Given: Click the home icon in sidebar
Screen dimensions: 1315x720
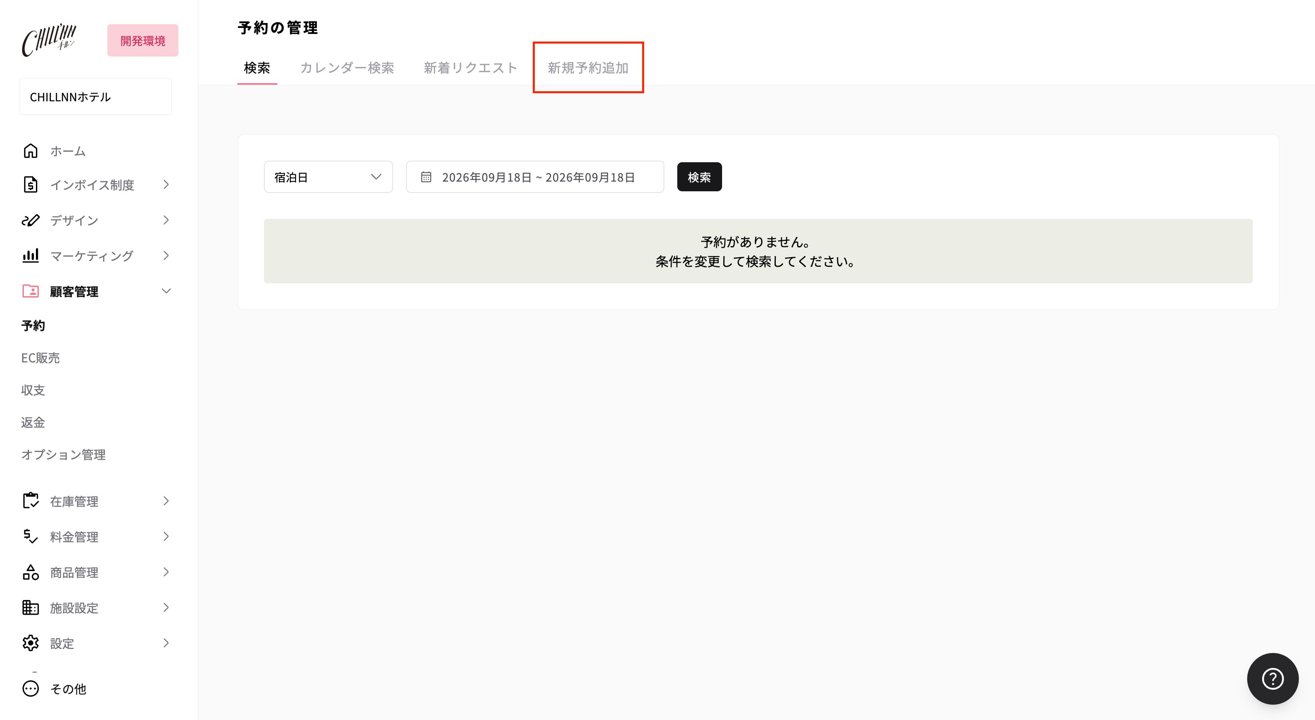Looking at the screenshot, I should click(x=31, y=151).
